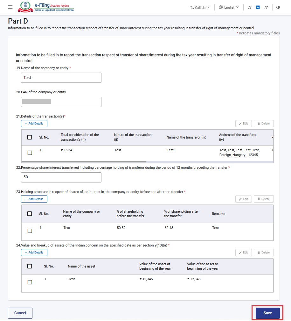Viewport: 291px width, 321px height.
Task: Increase font size with A+ icon
Action: point(266,7)
